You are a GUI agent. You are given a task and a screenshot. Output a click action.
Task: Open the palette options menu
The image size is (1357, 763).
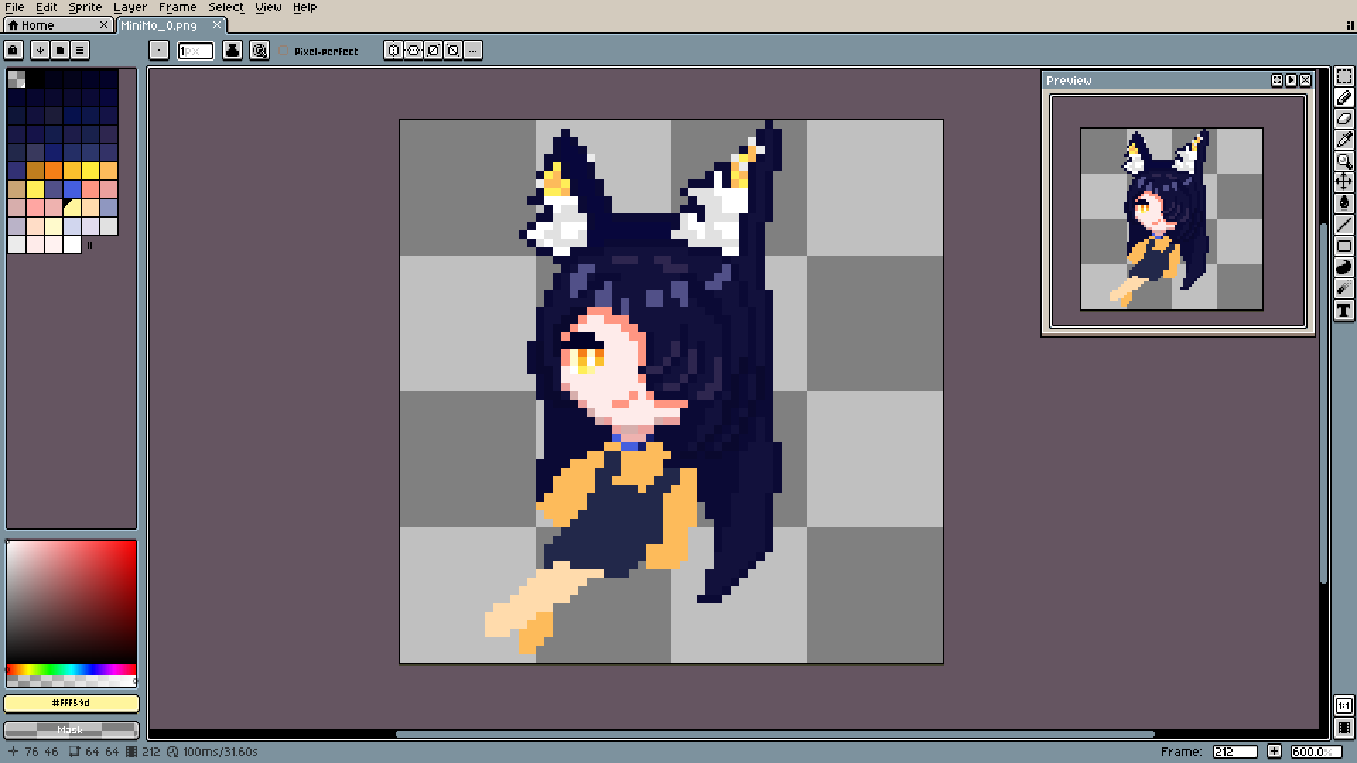click(80, 50)
